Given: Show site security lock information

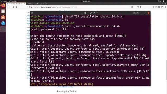Looking at the screenshot, I should pos(32,7).
